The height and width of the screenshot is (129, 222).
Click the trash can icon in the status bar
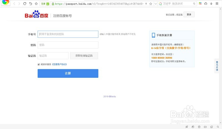(199, 127)
